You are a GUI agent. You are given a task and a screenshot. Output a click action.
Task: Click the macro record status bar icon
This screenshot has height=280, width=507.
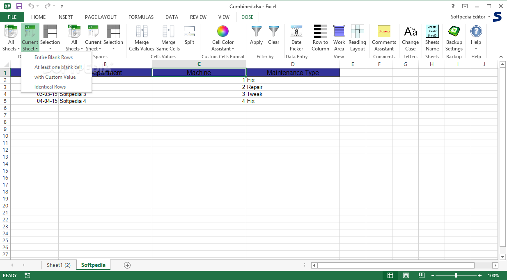[27, 275]
